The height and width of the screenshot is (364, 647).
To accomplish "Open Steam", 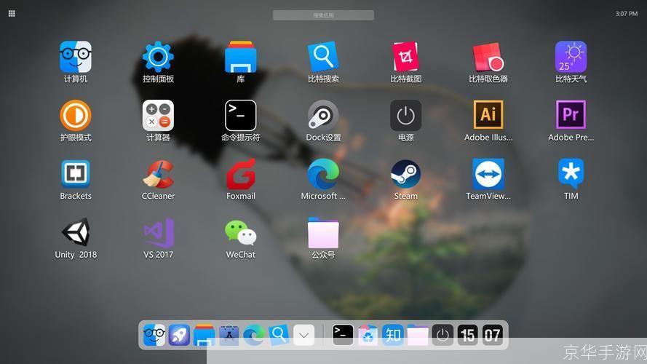I will [x=405, y=174].
